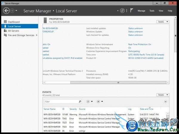
Task: Click the search magnifier in events filter
Action: tap(80, 102)
